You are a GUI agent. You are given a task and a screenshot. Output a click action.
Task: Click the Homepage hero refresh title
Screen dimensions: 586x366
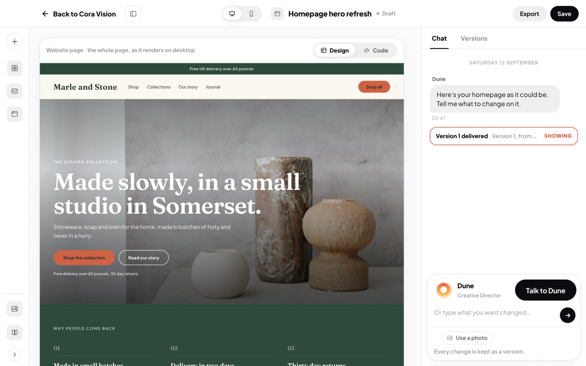(x=330, y=14)
